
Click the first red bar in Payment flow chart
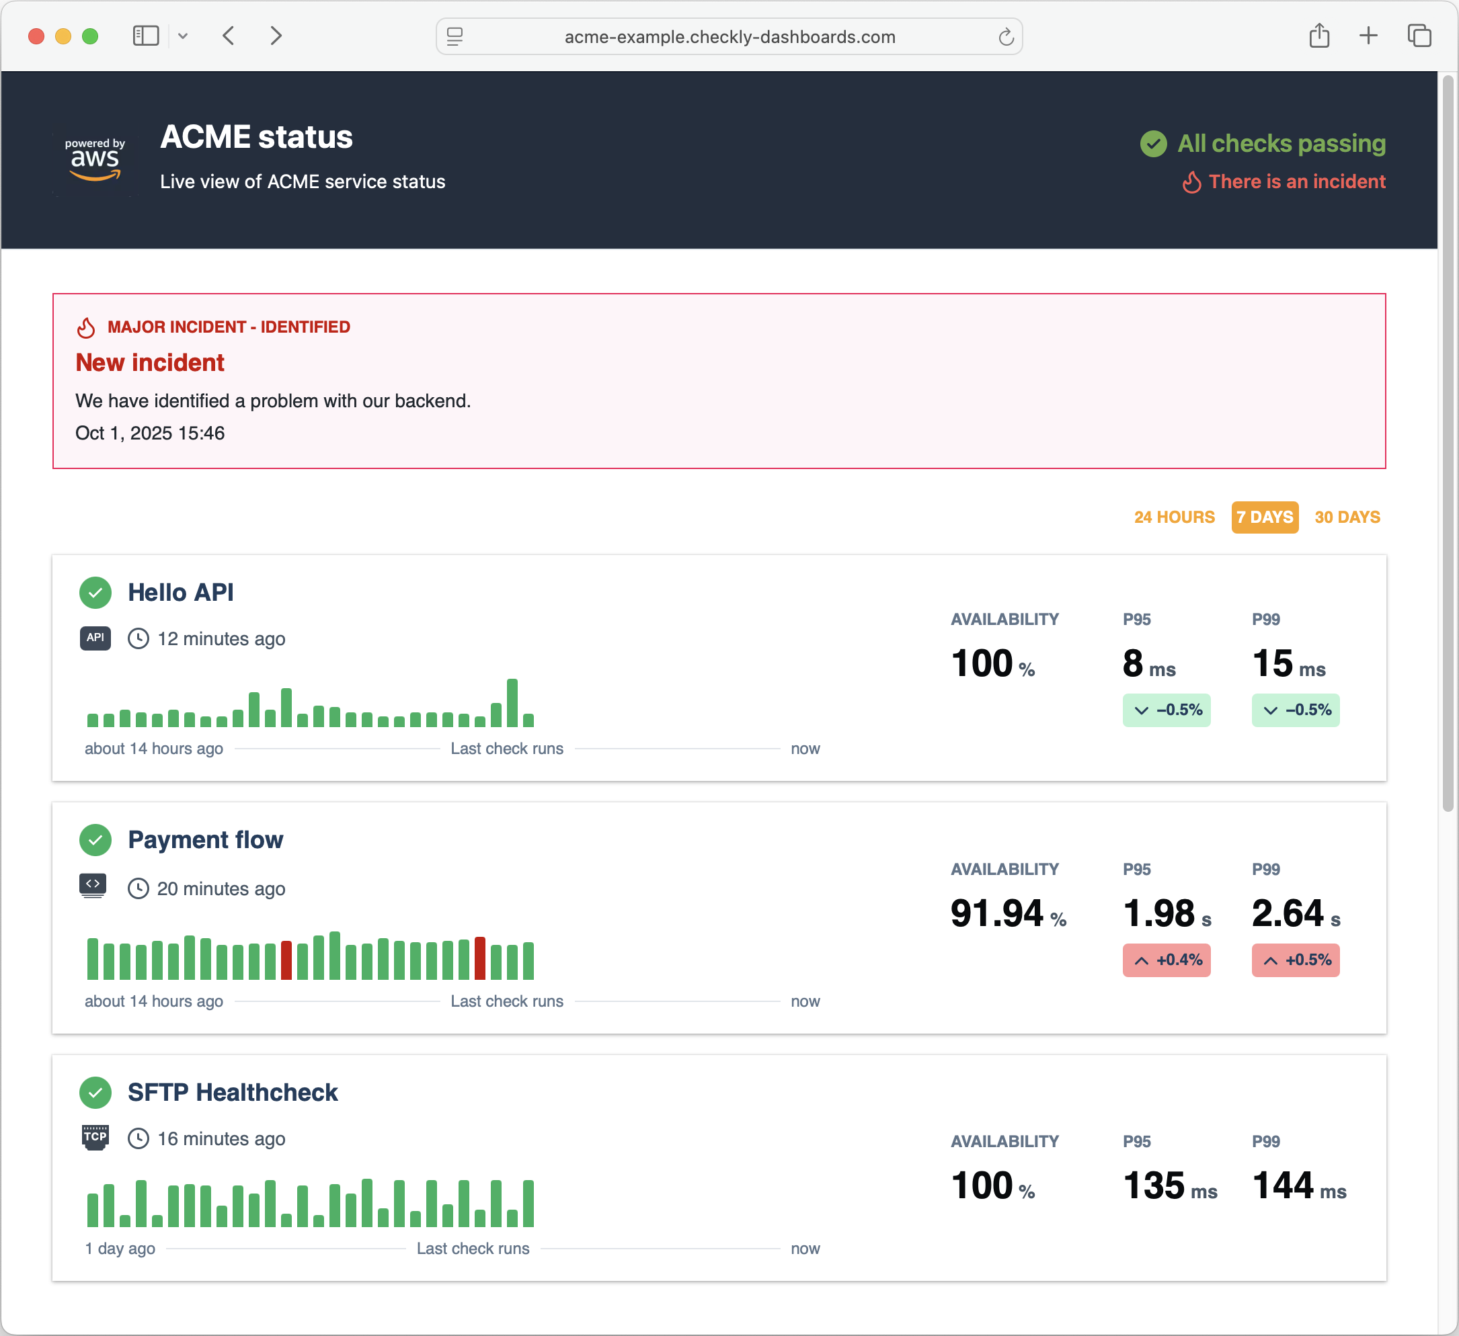pyautogui.click(x=286, y=960)
